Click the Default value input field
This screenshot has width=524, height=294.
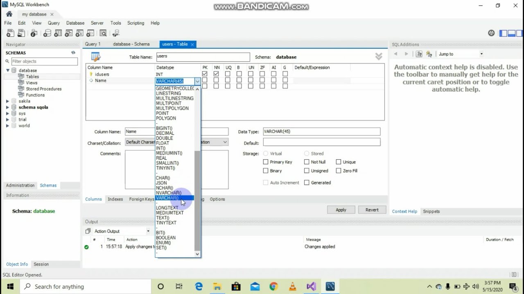pyautogui.click(x=321, y=143)
